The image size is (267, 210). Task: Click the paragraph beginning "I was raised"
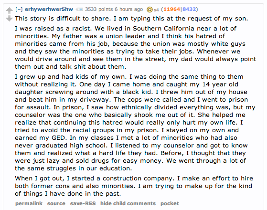136,47
